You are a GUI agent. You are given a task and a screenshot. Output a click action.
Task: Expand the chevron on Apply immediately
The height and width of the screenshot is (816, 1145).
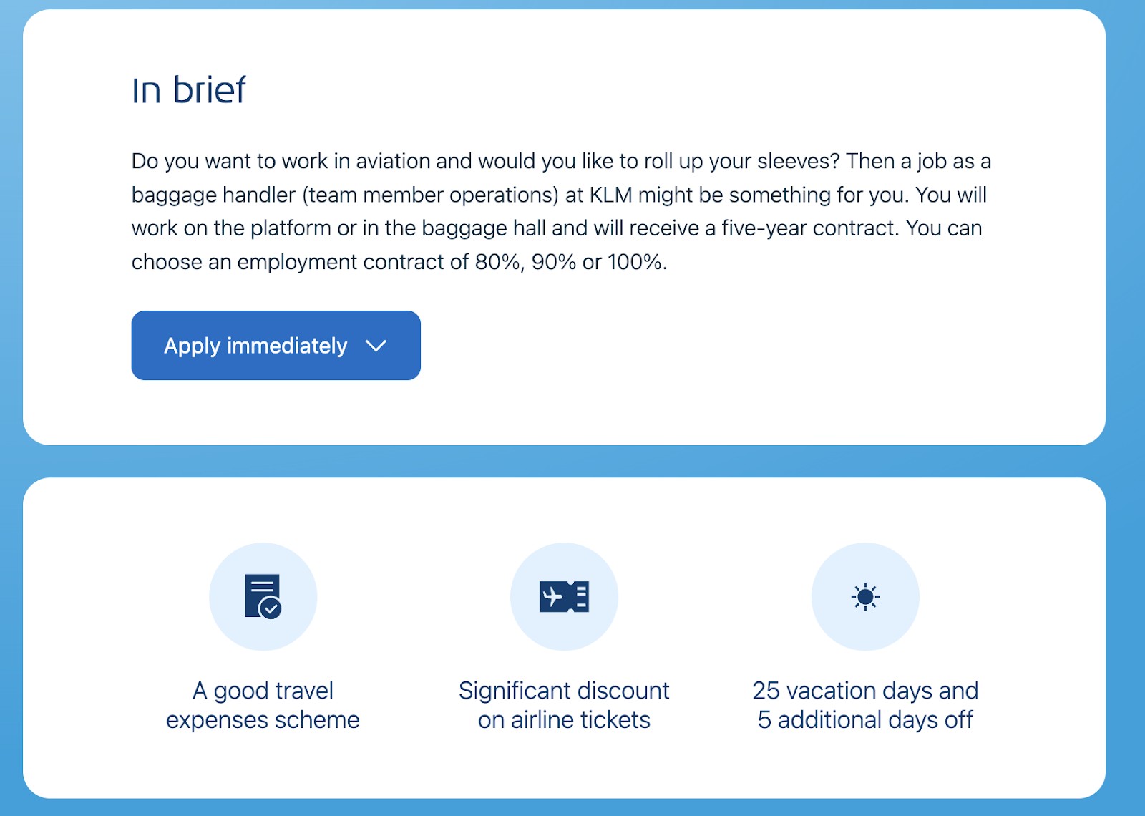click(376, 346)
